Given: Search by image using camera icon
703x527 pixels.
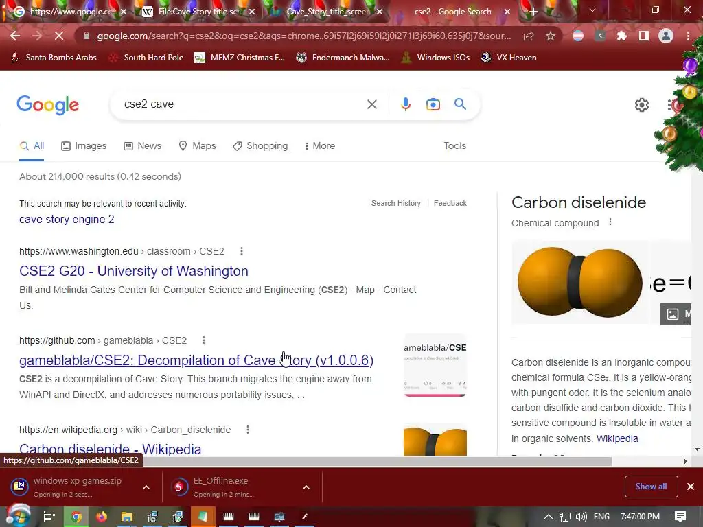Looking at the screenshot, I should point(433,104).
